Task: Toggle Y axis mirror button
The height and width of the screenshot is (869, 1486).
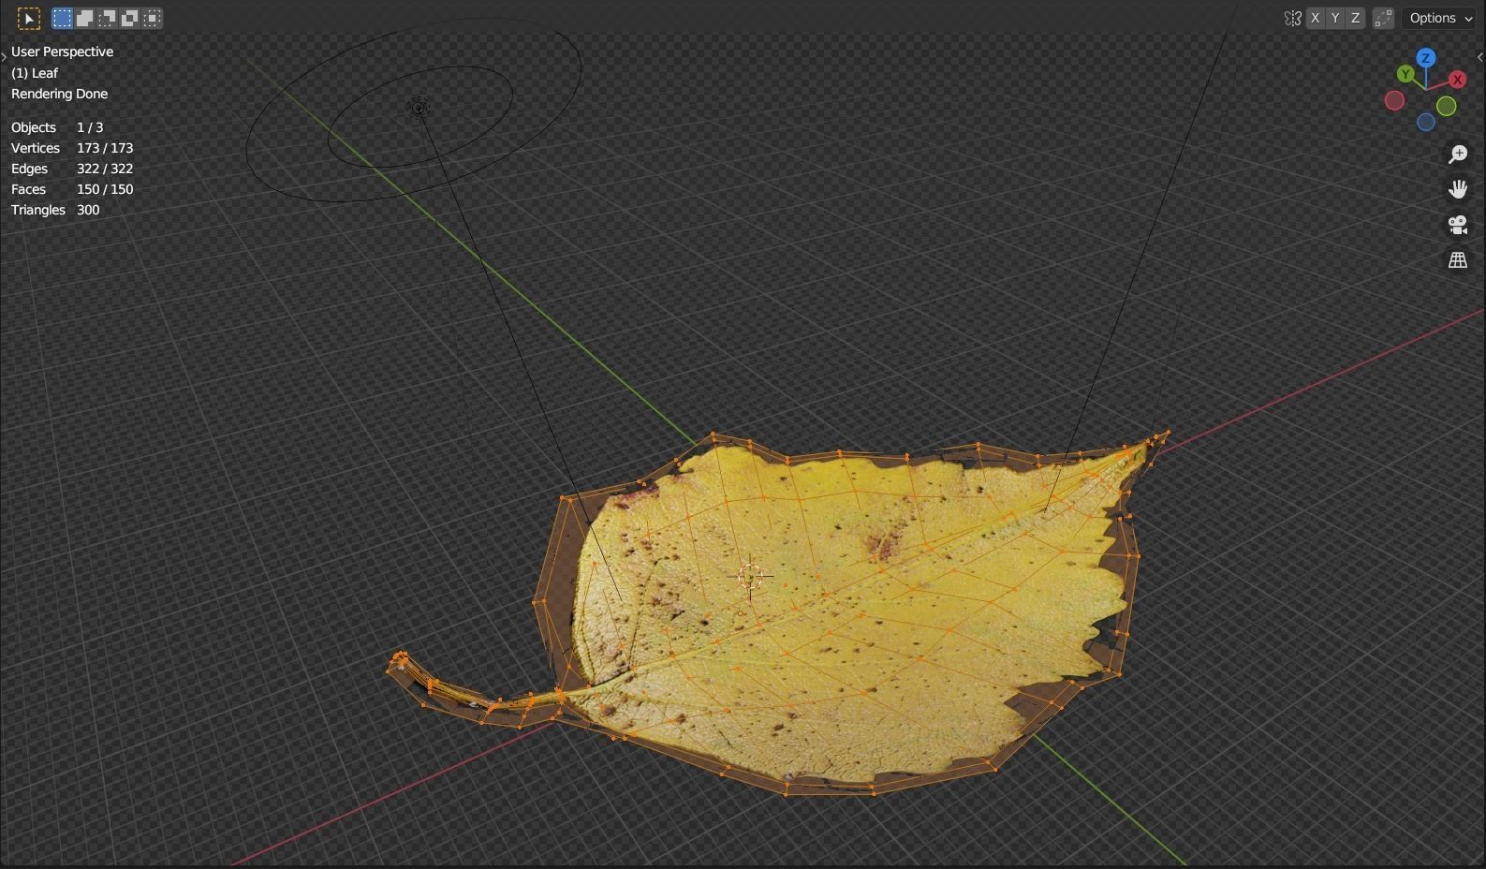Action: (1335, 18)
